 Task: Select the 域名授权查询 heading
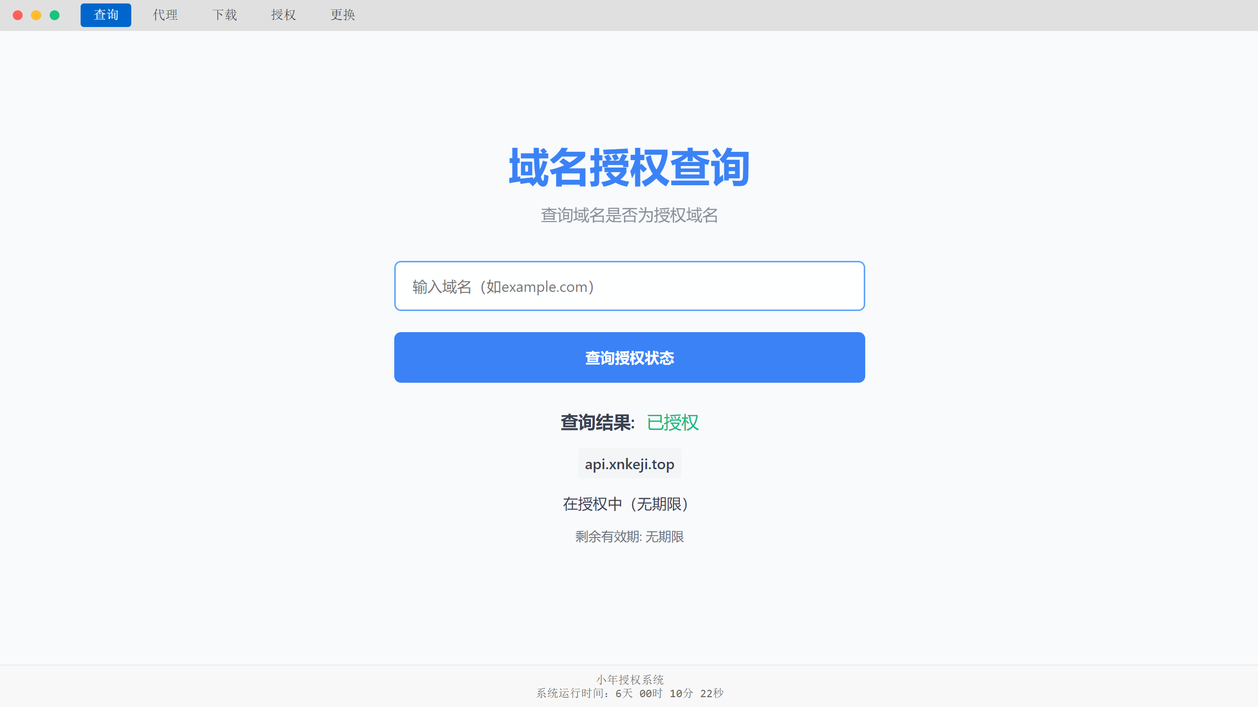629,168
